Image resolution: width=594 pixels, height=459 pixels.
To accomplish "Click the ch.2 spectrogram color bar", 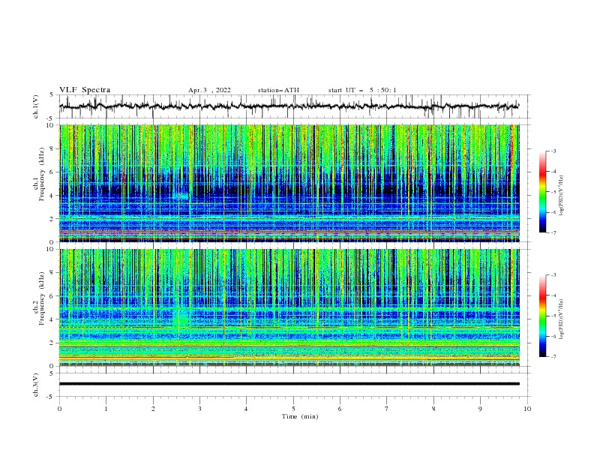I will 543,316.
